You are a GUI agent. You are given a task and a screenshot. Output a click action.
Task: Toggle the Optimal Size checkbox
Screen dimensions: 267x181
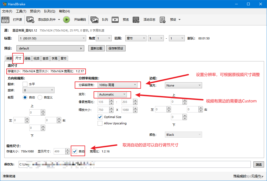click(x=100, y=117)
